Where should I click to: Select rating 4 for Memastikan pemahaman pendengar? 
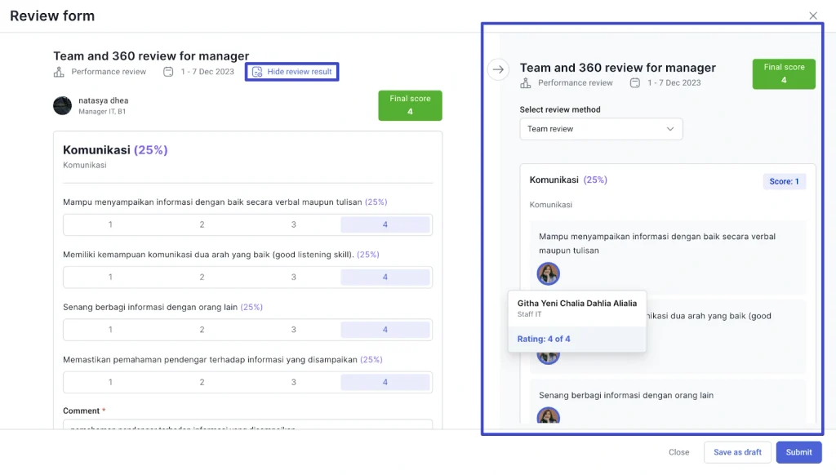[x=385, y=382]
